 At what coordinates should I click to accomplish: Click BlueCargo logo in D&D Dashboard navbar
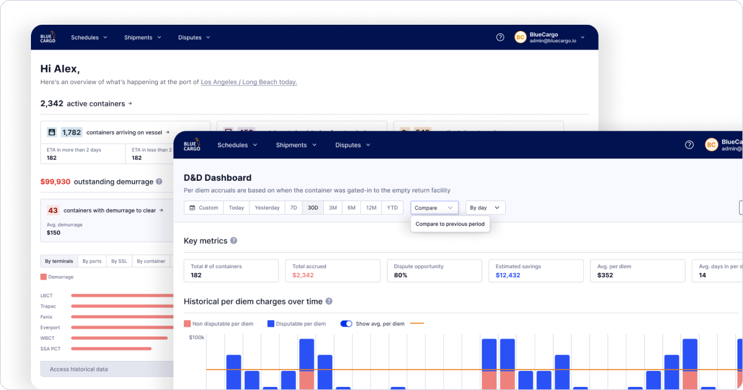(192, 145)
